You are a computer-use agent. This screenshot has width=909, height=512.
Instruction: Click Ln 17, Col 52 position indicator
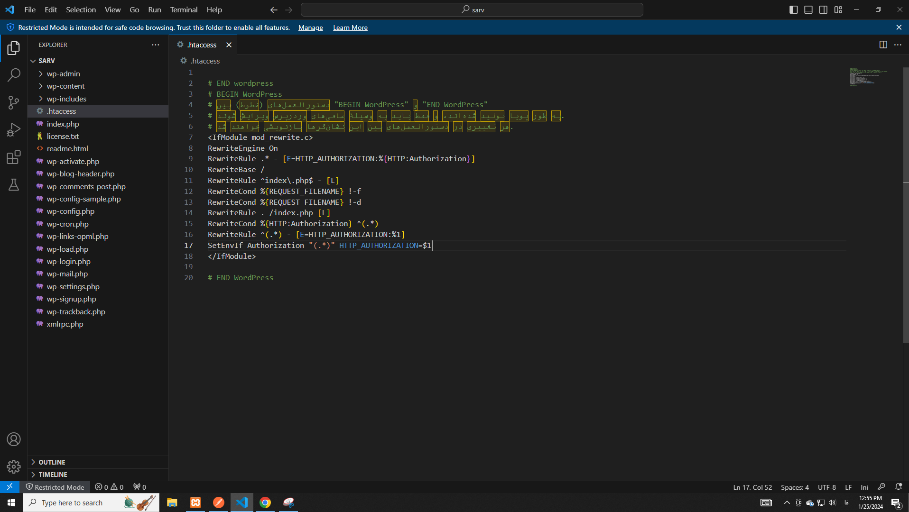click(752, 487)
